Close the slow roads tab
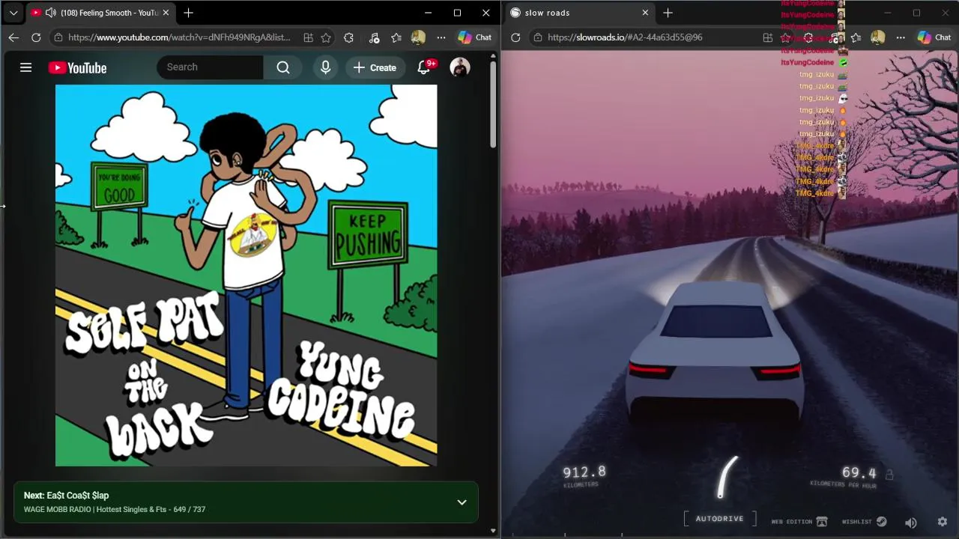959x539 pixels. pos(645,13)
